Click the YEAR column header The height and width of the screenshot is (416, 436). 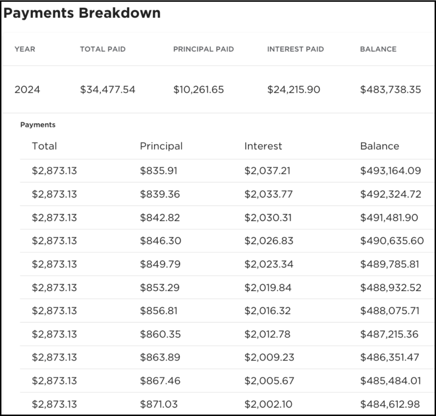(25, 49)
